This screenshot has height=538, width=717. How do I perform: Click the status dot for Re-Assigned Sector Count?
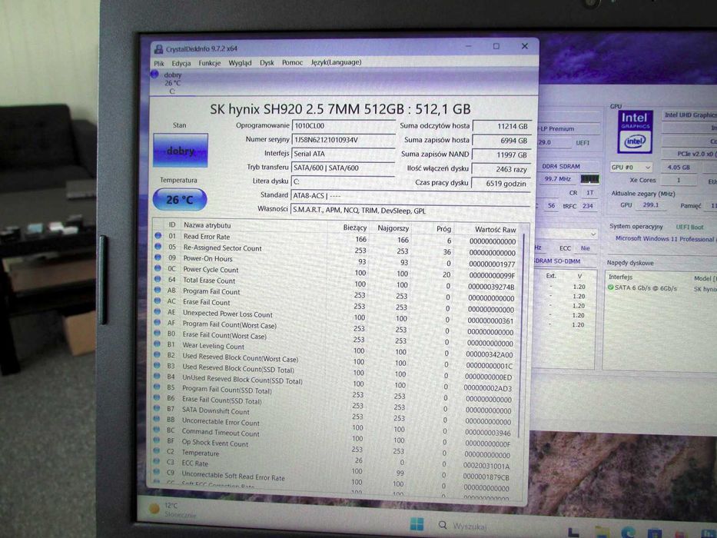[x=158, y=246]
